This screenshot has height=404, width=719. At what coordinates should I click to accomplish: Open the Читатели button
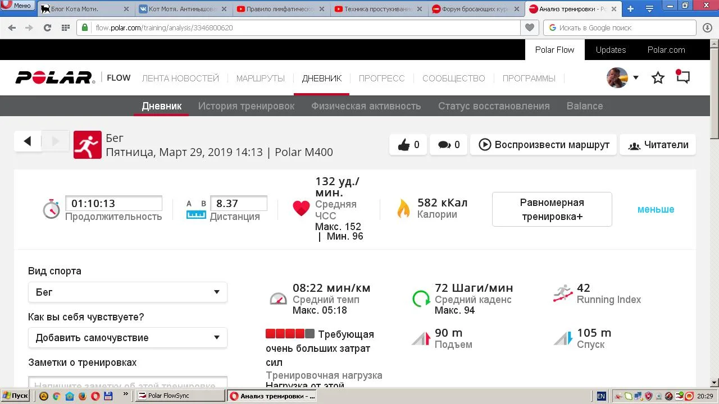tap(658, 145)
